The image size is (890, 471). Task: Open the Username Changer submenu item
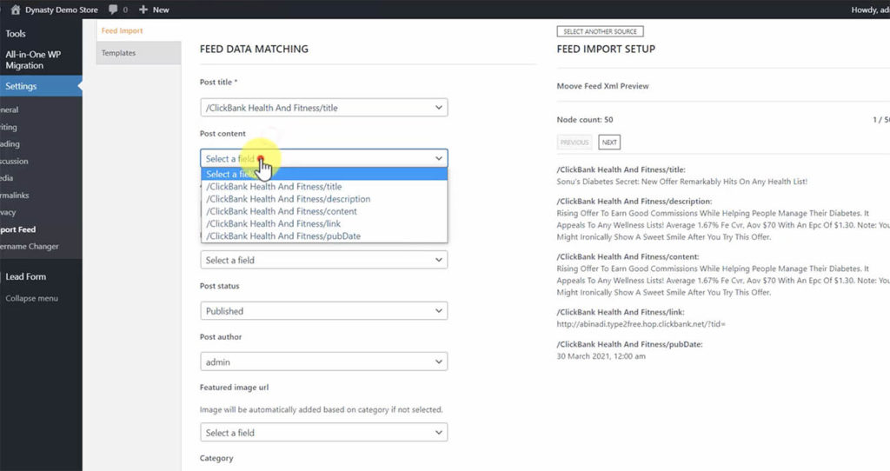point(30,246)
